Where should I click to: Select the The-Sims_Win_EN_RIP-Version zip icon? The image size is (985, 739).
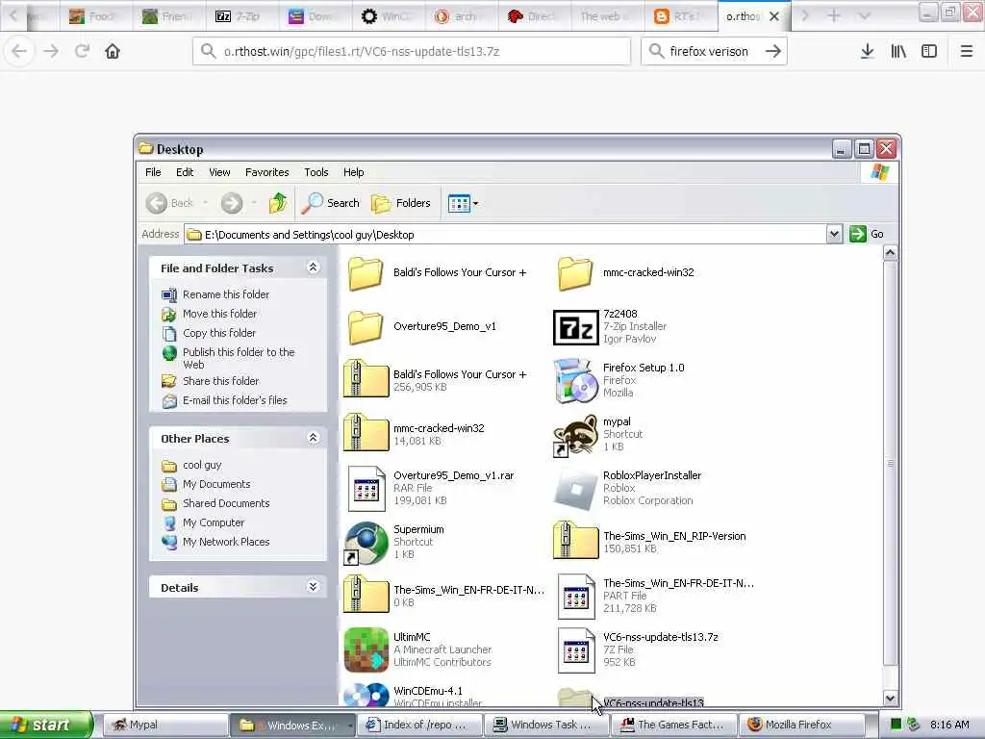click(575, 540)
